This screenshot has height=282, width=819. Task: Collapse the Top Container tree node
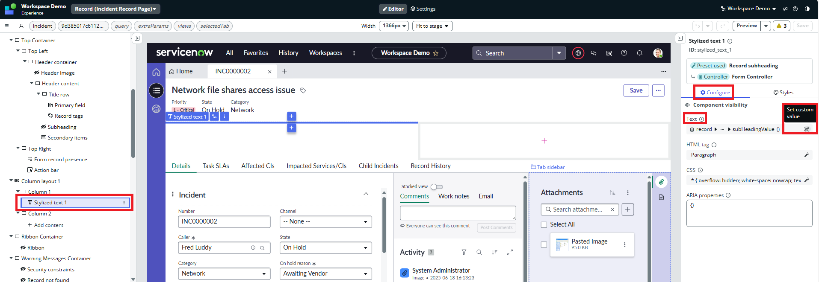[x=11, y=40]
